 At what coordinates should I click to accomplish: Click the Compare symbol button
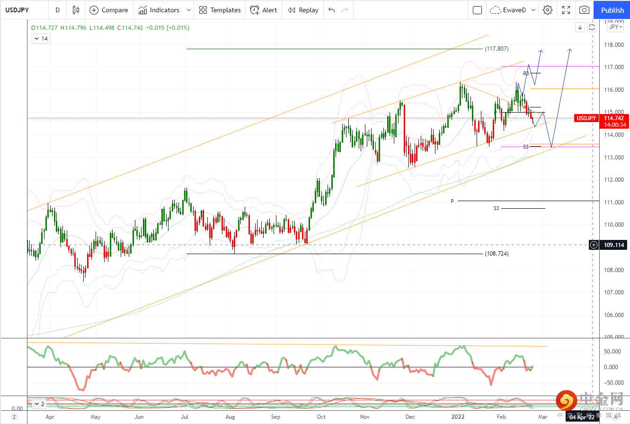tap(109, 10)
